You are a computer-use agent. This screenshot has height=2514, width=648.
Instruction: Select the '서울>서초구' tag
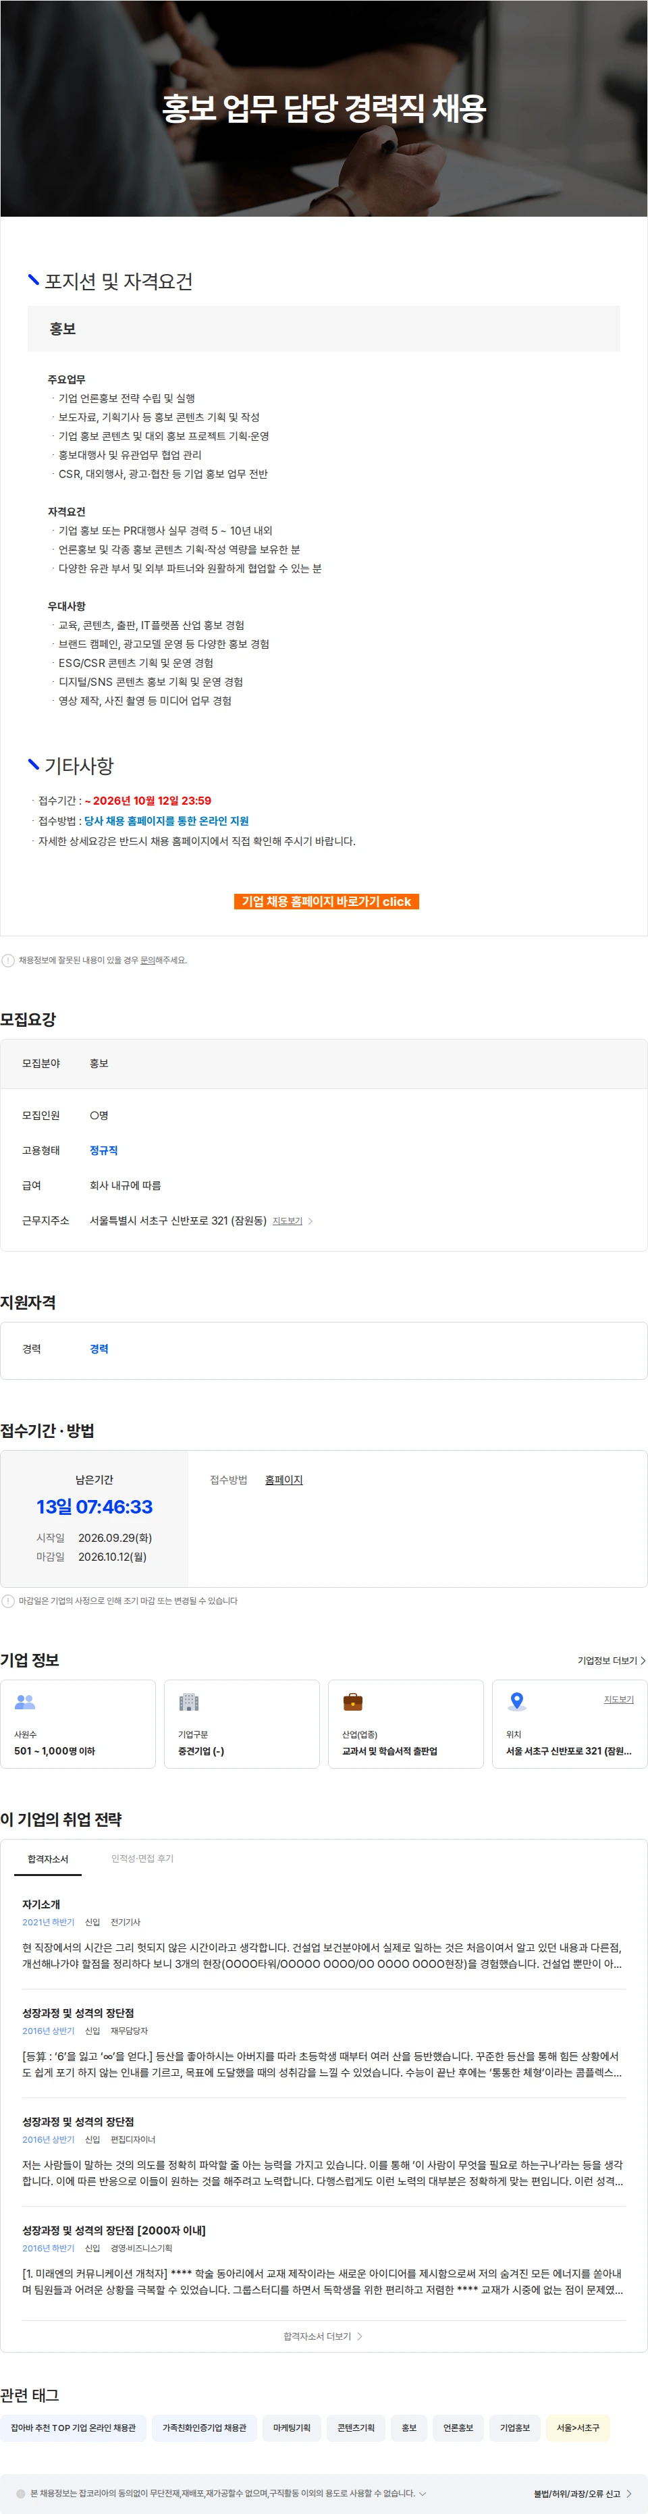pos(578,2427)
